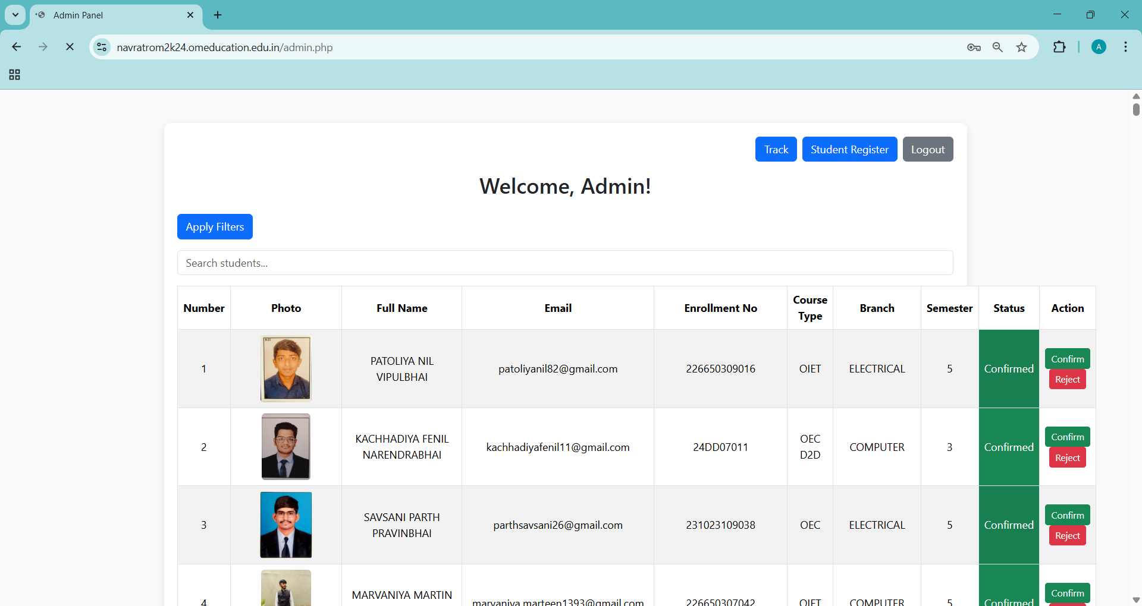
Task: Open the Extensions puzzle icon
Action: tap(1059, 47)
